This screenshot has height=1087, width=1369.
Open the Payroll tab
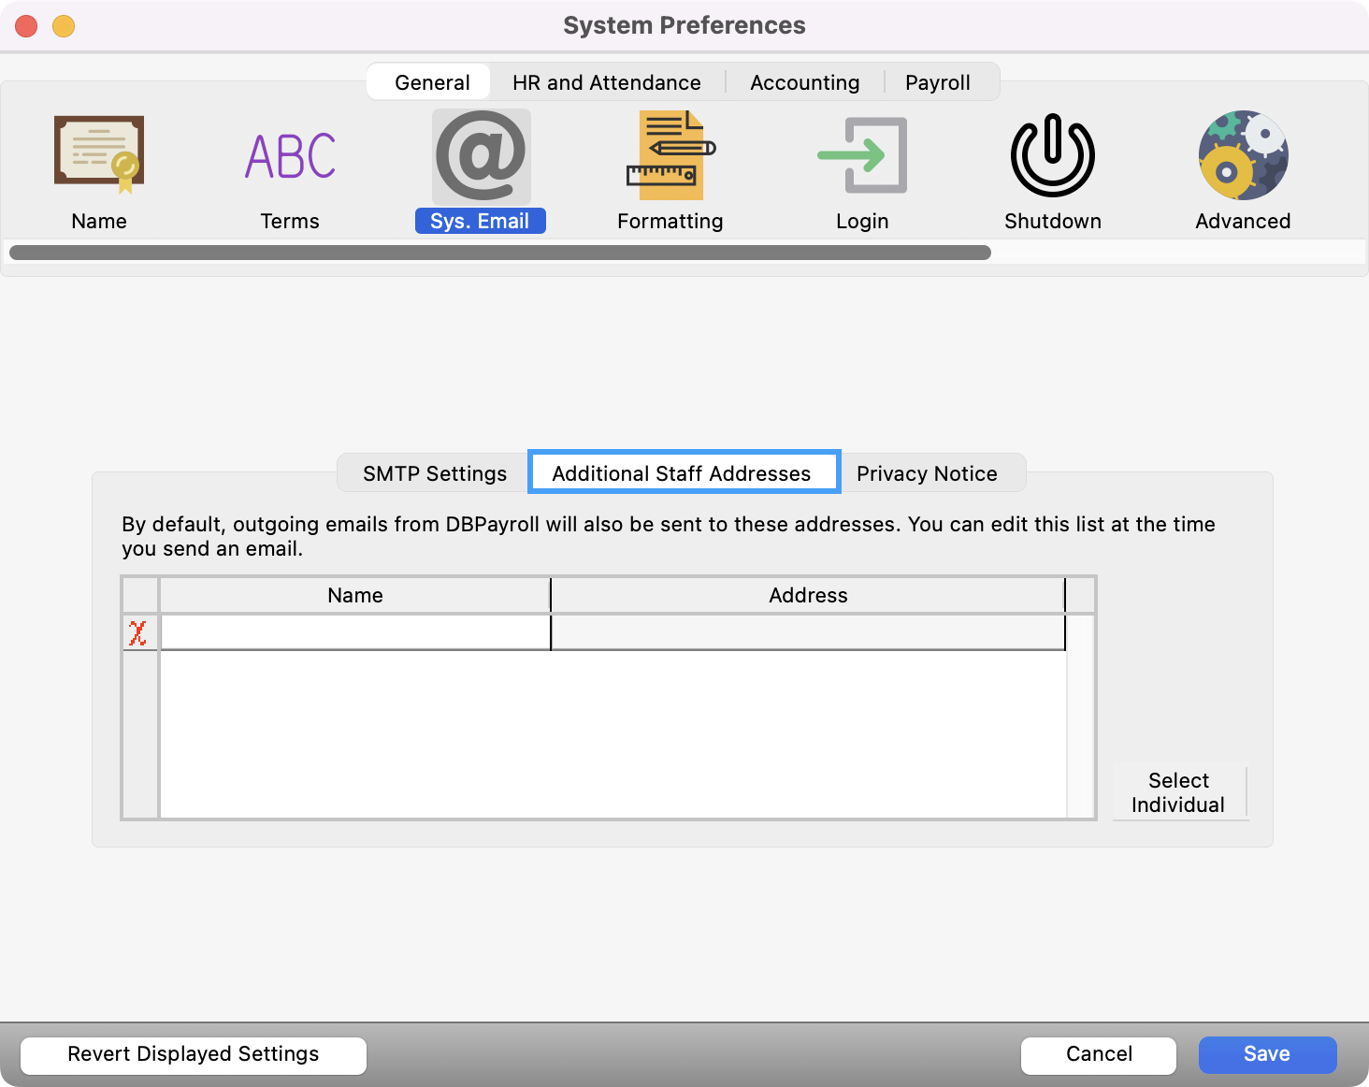click(x=937, y=82)
